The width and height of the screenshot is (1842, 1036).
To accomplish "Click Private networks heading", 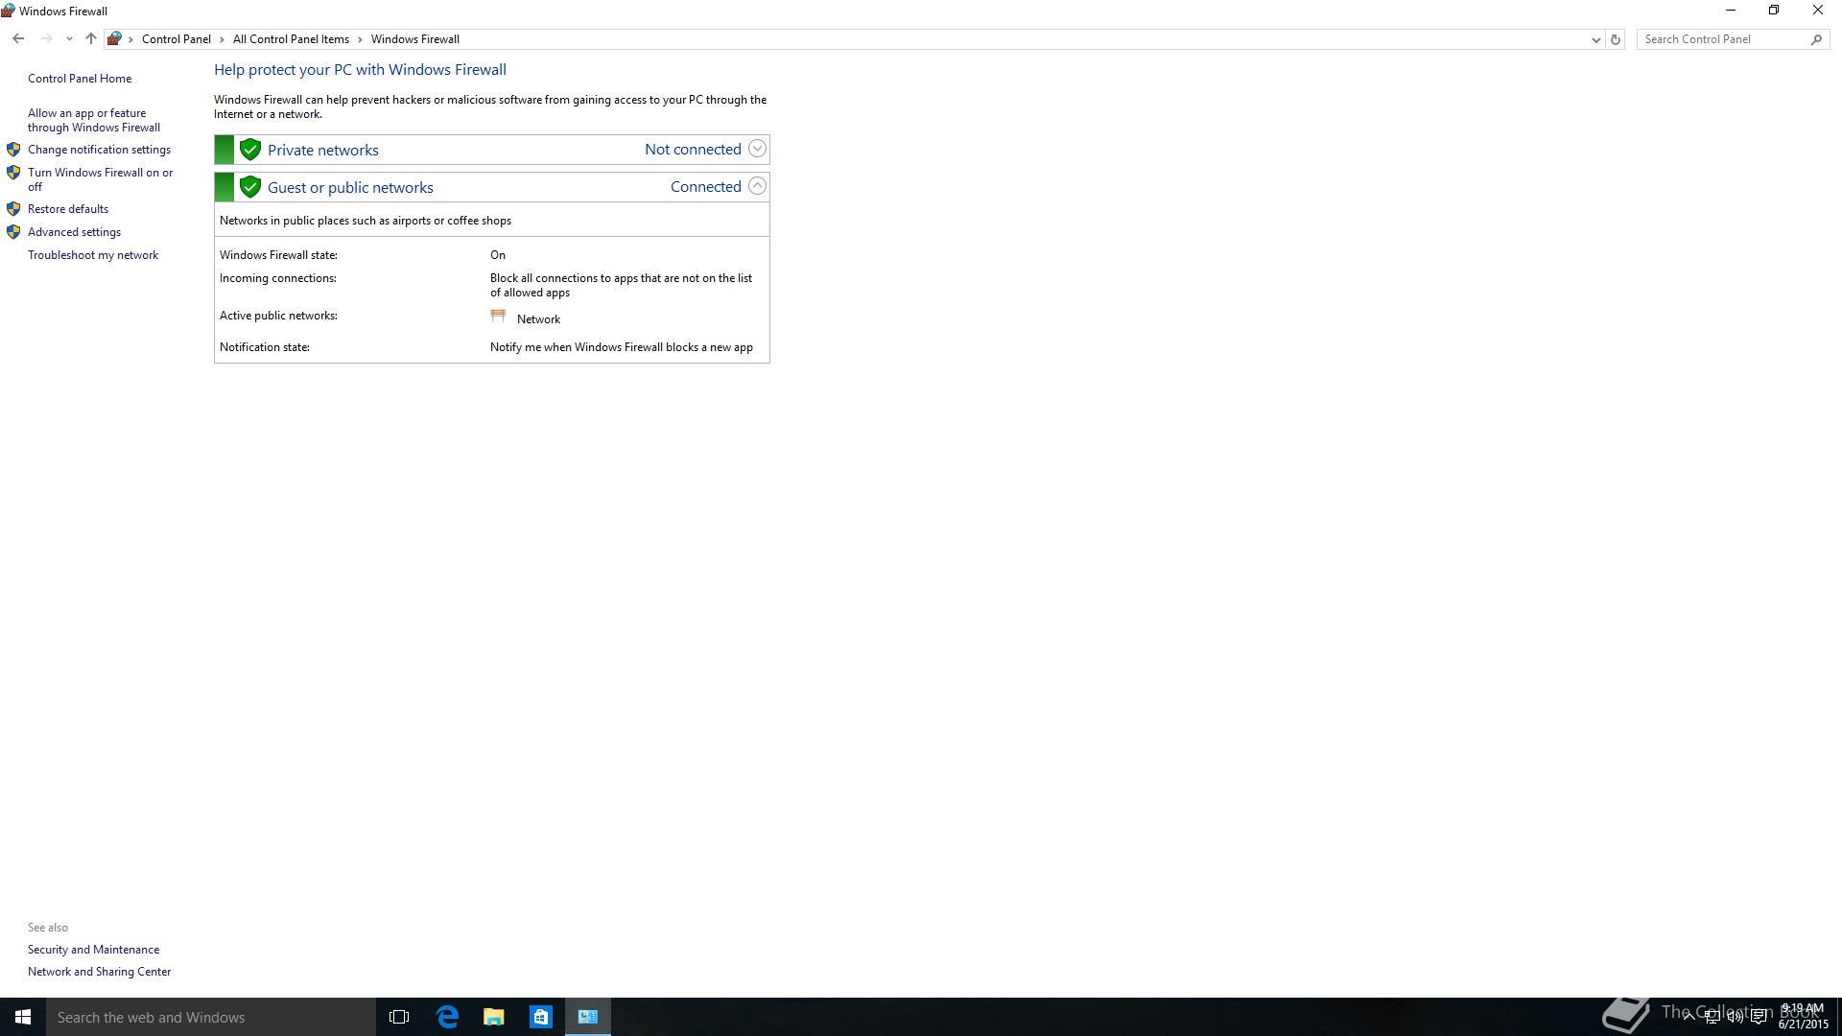I will click(x=323, y=151).
